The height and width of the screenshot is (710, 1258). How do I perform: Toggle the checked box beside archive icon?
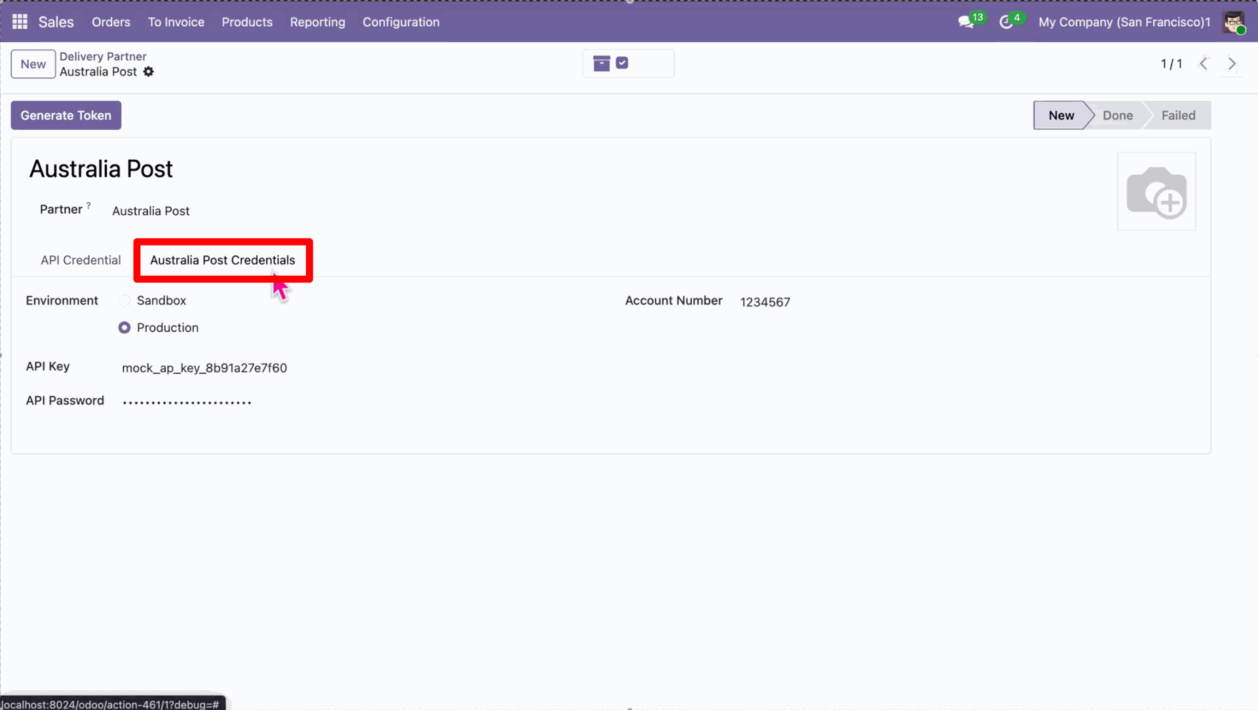pyautogui.click(x=622, y=63)
